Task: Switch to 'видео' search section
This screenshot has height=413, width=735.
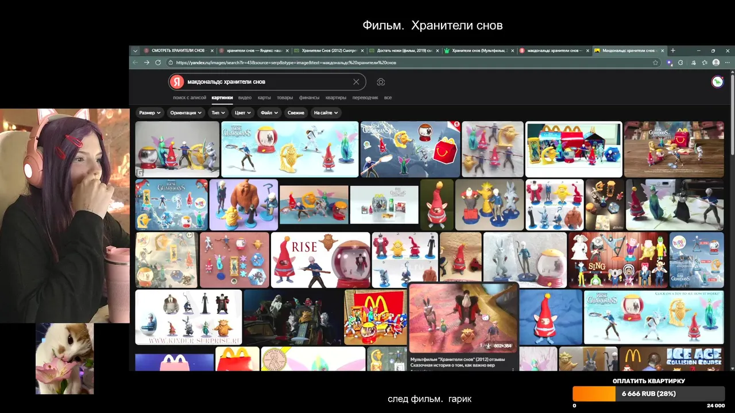Action: (245, 98)
